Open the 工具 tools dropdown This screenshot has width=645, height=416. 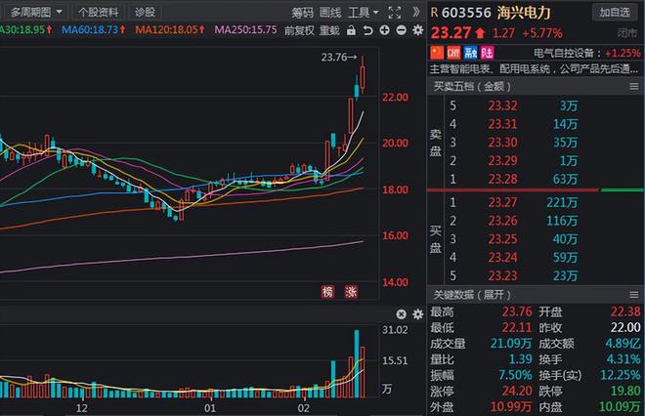click(x=364, y=12)
